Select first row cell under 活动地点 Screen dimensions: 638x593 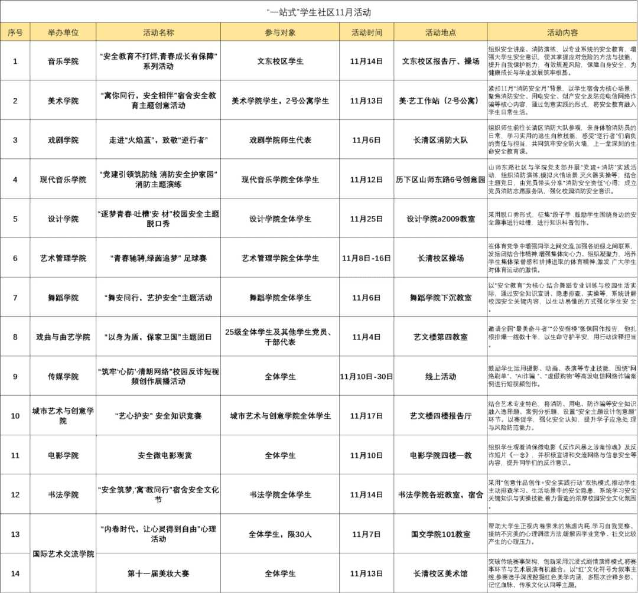(x=440, y=61)
